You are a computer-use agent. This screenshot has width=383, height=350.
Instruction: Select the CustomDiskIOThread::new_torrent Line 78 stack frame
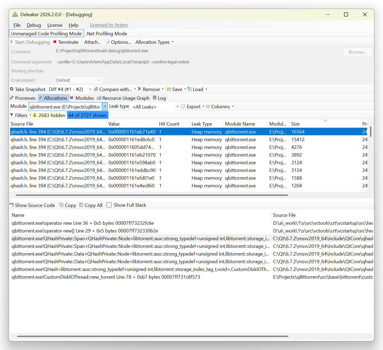click(192, 277)
